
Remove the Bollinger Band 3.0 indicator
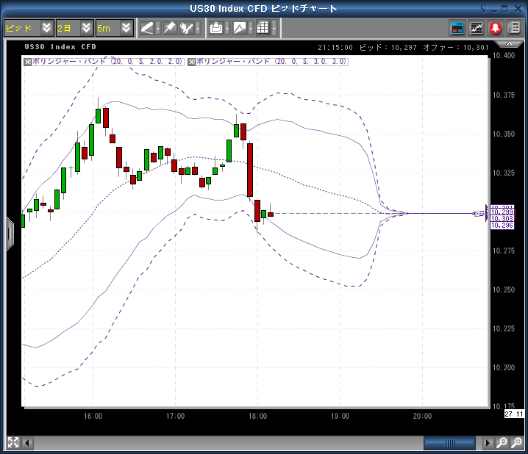point(192,62)
